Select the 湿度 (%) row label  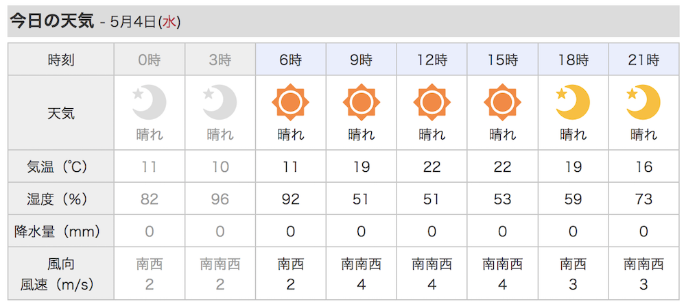(61, 199)
